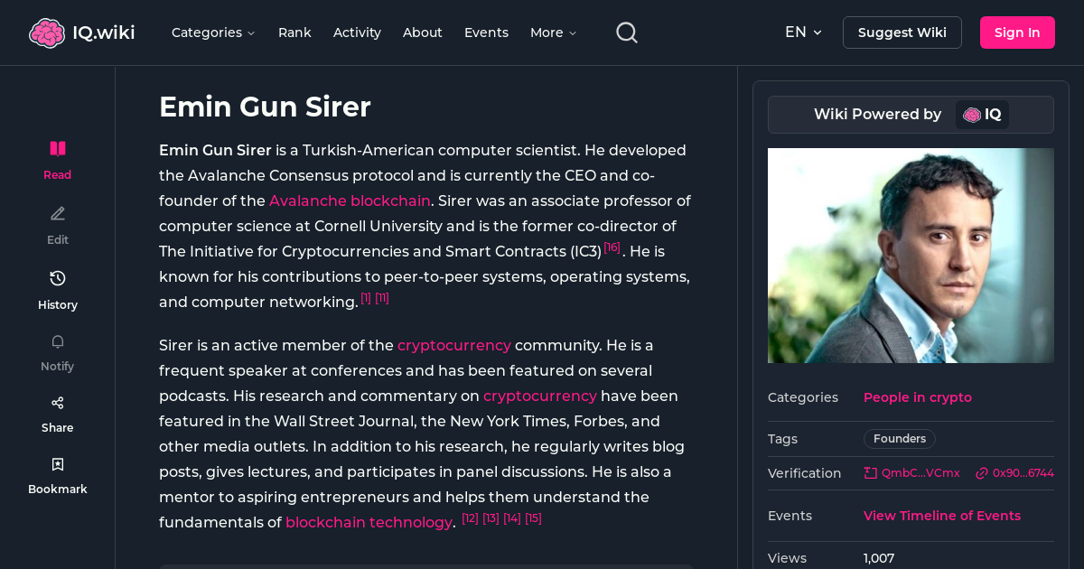
Task: Navigate to the Events menu item
Action: pyautogui.click(x=486, y=33)
